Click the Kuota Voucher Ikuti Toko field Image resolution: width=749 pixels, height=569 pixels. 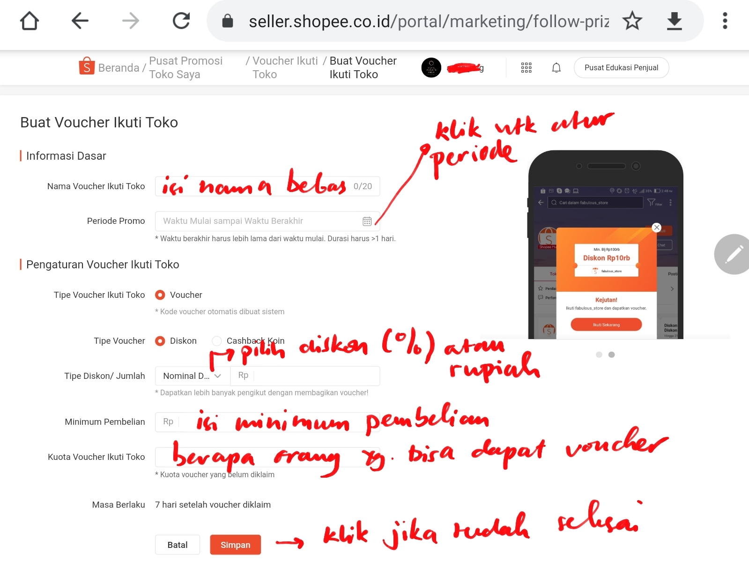[x=267, y=457]
